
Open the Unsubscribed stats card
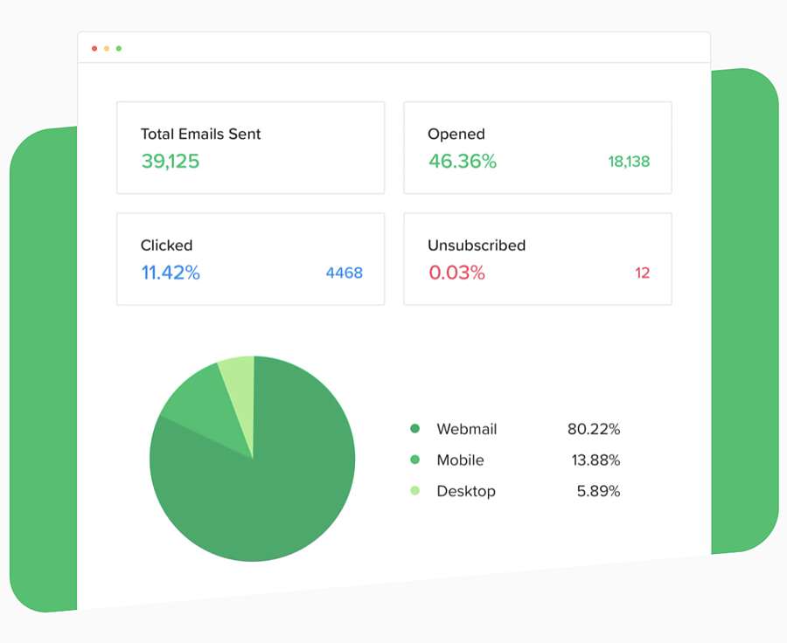537,259
